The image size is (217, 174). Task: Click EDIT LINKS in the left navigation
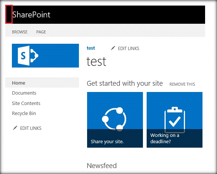tap(31, 128)
